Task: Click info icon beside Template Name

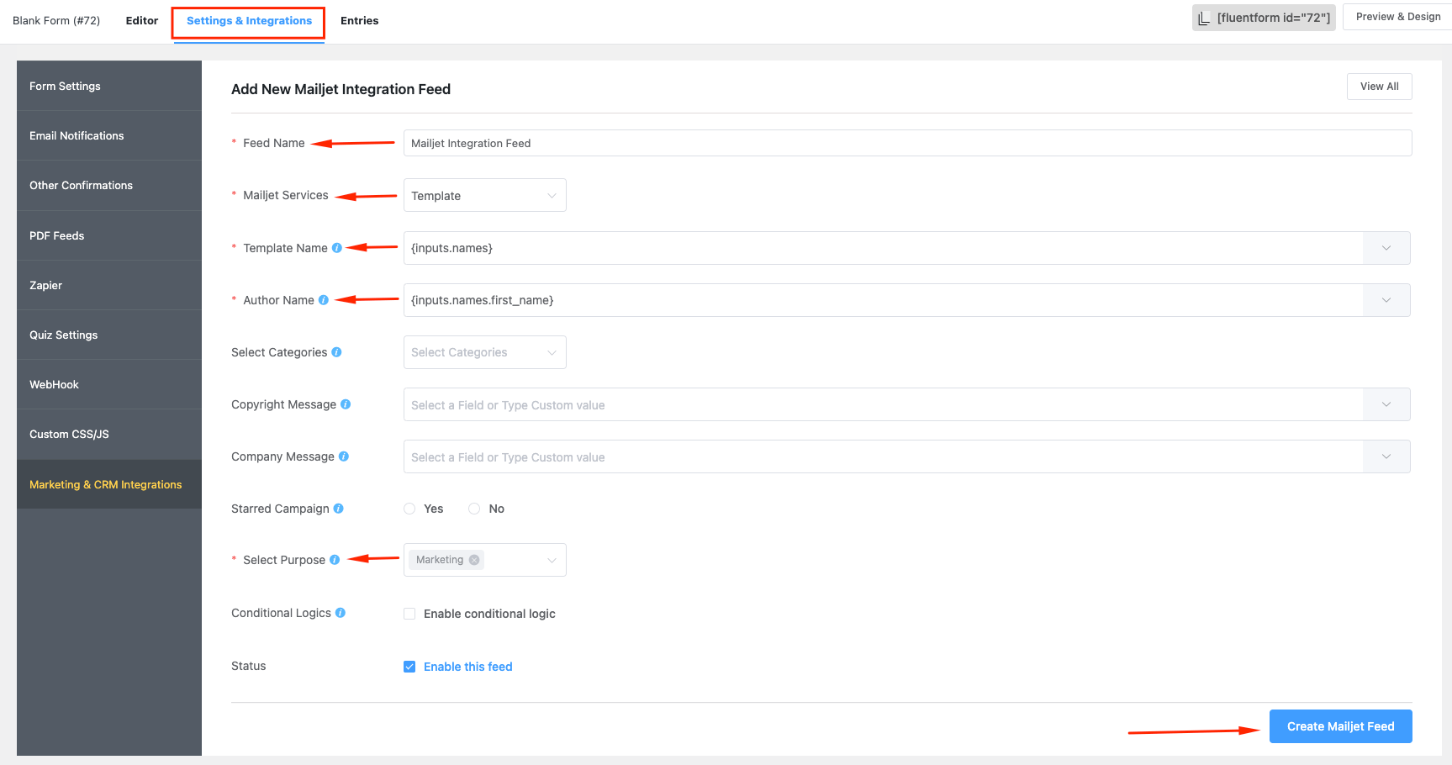Action: [x=337, y=248]
